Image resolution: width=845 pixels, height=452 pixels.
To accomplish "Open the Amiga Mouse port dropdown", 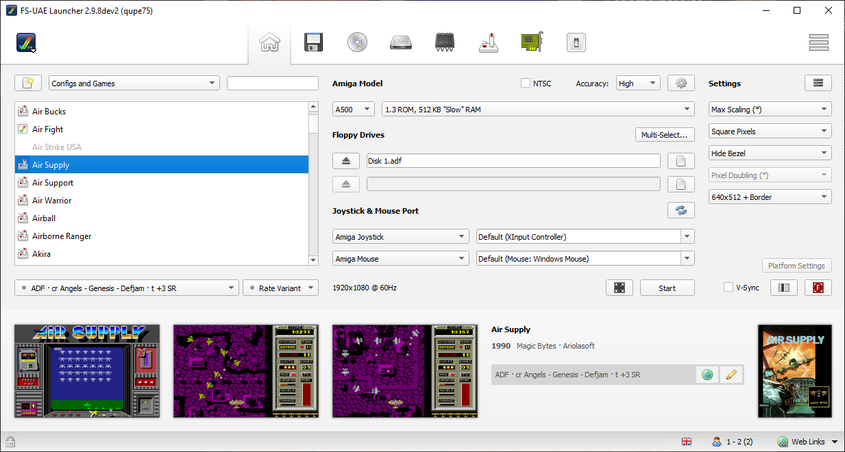I will [401, 259].
